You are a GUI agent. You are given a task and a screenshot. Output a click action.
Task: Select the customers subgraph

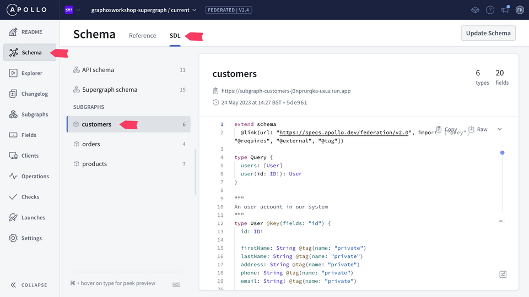tap(129, 124)
